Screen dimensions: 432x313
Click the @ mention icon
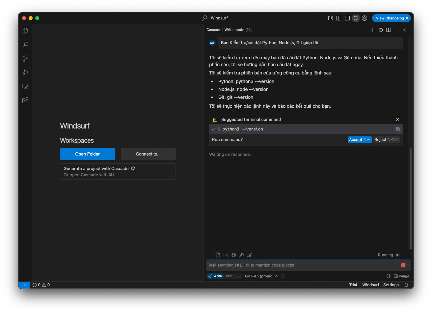(x=389, y=276)
